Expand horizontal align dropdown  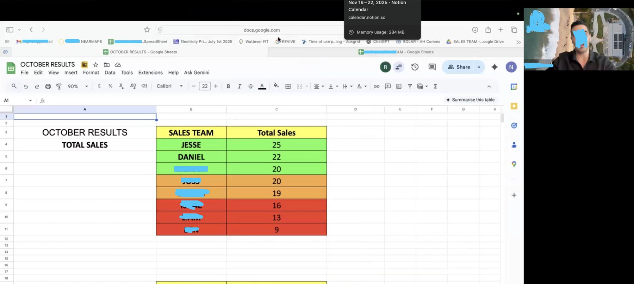click(323, 86)
